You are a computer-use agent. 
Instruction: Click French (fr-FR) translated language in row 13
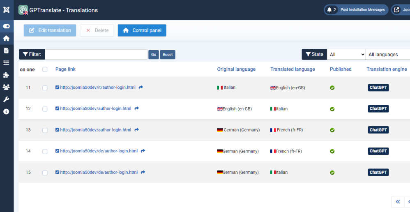coord(290,130)
